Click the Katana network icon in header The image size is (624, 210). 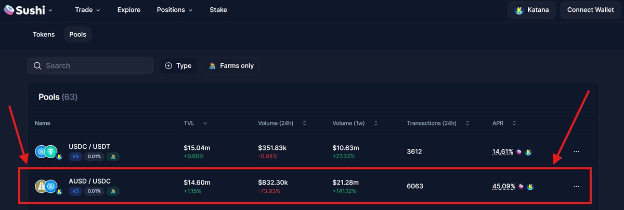pos(518,10)
